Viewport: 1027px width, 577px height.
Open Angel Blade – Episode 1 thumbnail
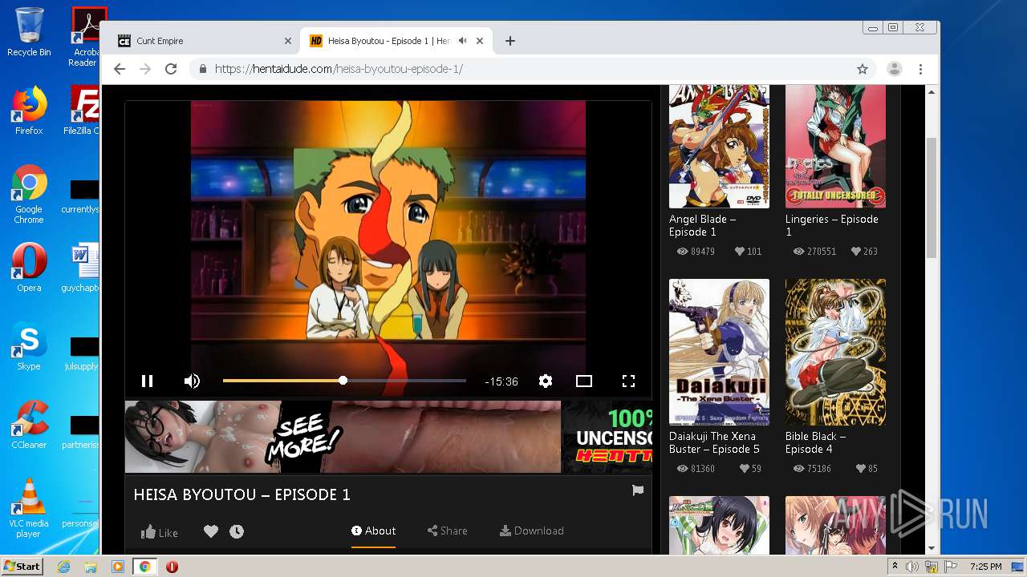point(719,147)
